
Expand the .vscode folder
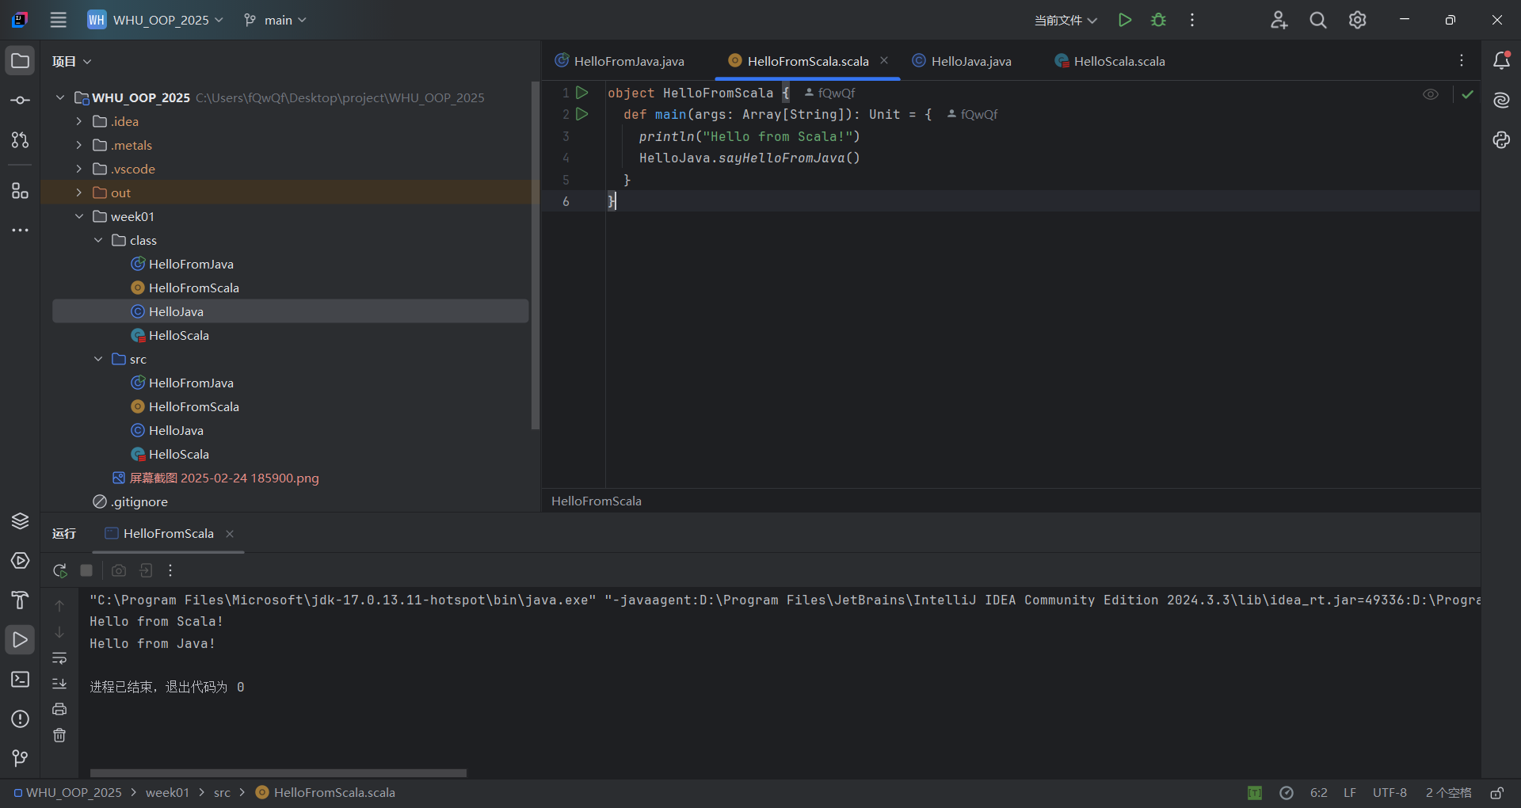click(78, 169)
